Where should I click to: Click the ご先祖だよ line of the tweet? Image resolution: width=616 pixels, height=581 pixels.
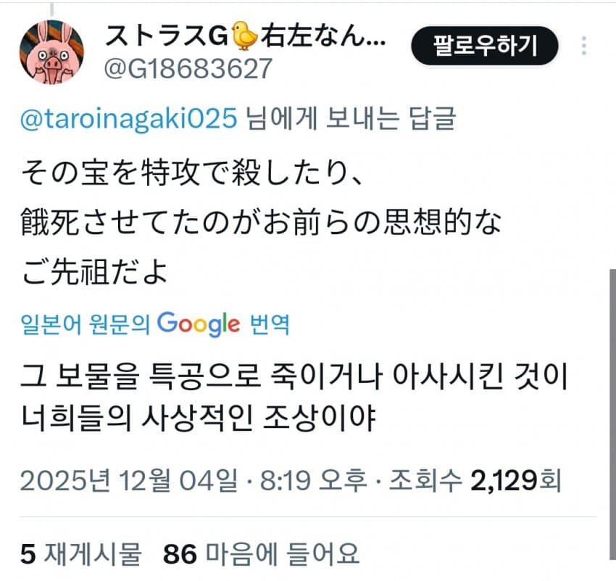tap(95, 273)
